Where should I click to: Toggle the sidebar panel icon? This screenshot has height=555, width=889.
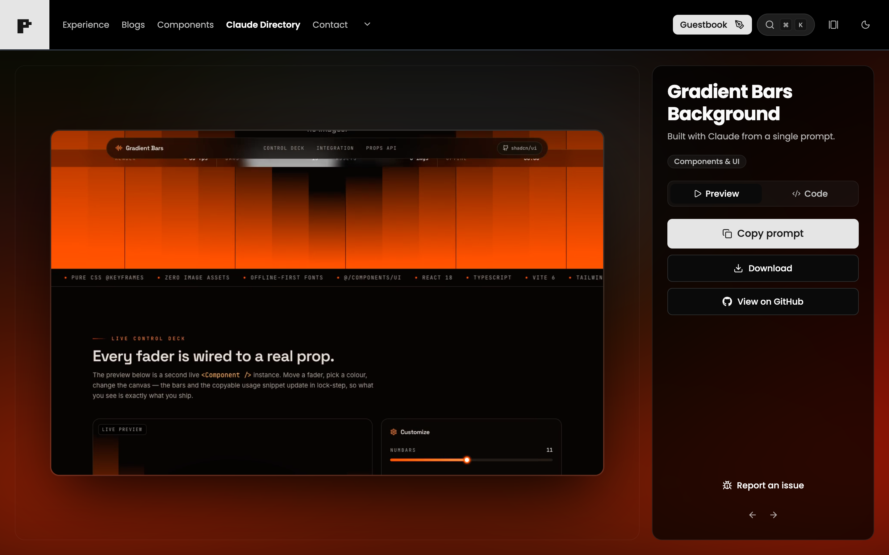833,25
